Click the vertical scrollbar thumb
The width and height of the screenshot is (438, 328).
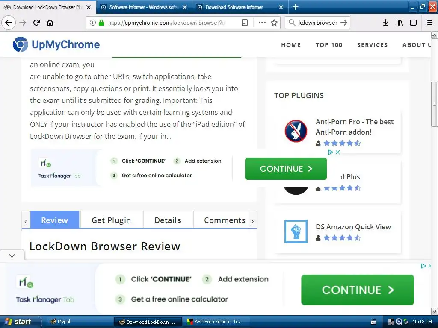(x=434, y=104)
